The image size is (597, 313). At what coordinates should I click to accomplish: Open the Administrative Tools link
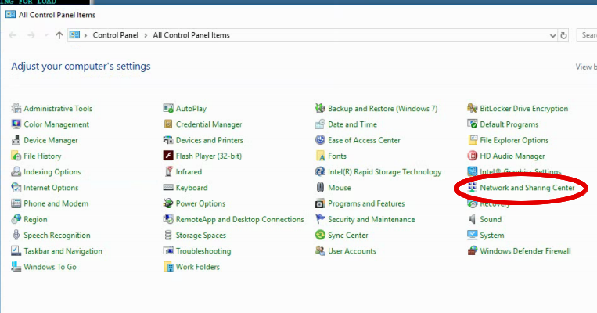click(58, 109)
